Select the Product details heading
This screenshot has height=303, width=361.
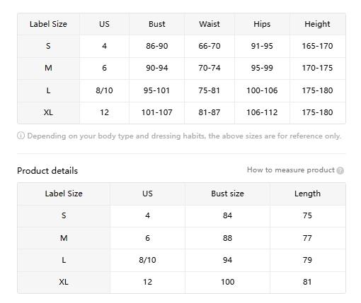coord(47,171)
